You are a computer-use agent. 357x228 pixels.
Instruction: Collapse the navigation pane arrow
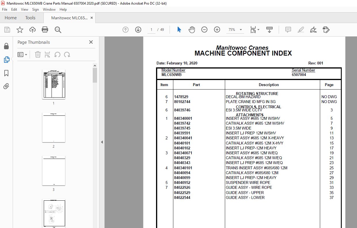(102, 142)
